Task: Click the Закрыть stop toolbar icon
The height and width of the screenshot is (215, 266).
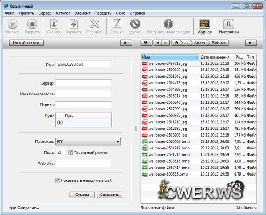Action: [x=32, y=24]
